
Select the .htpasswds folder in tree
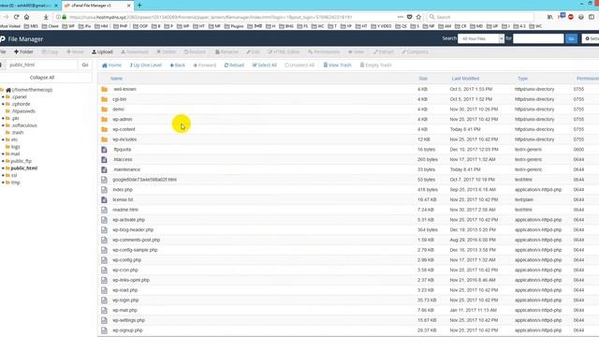click(x=22, y=111)
